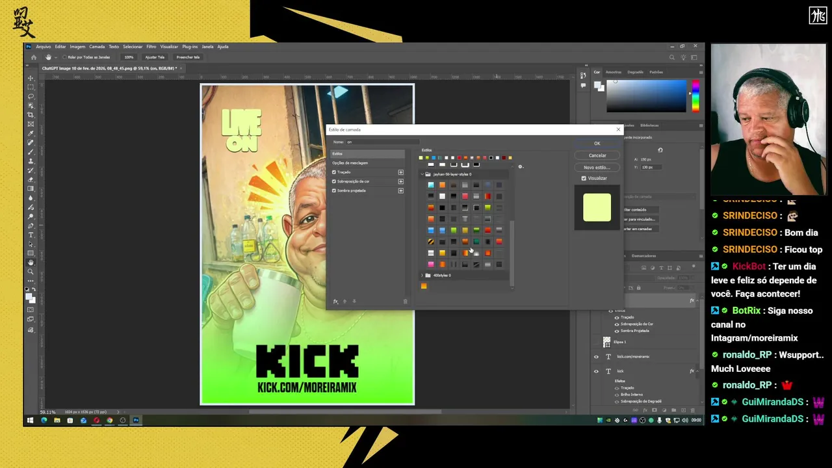Screen dimensions: 832x468
Task: Select the Rectangle shape tool
Action: coord(31,253)
